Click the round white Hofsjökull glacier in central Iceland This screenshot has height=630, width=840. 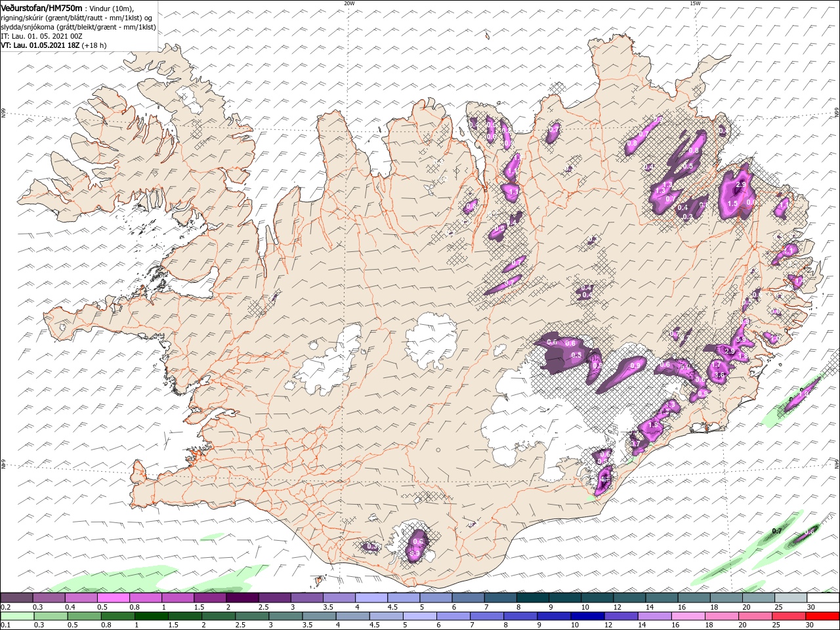click(431, 340)
